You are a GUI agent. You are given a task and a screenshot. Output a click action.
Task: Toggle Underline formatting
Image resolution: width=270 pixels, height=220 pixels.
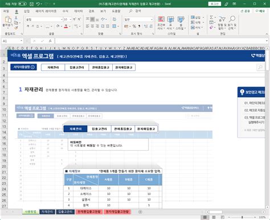click(x=38, y=26)
